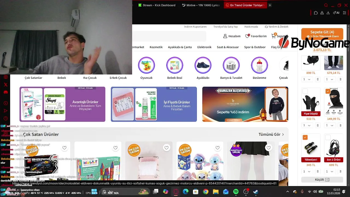Uncheck the 345 TL item checkbox
This screenshot has width=350, height=197.
[x=305, y=137]
